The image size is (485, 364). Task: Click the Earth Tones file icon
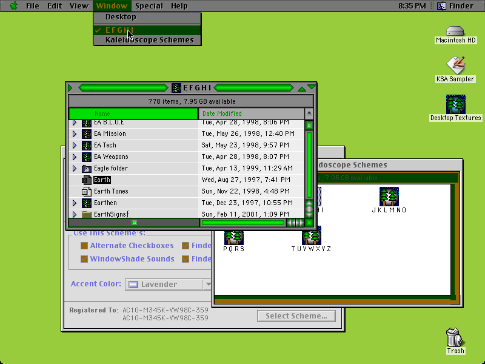coord(87,191)
